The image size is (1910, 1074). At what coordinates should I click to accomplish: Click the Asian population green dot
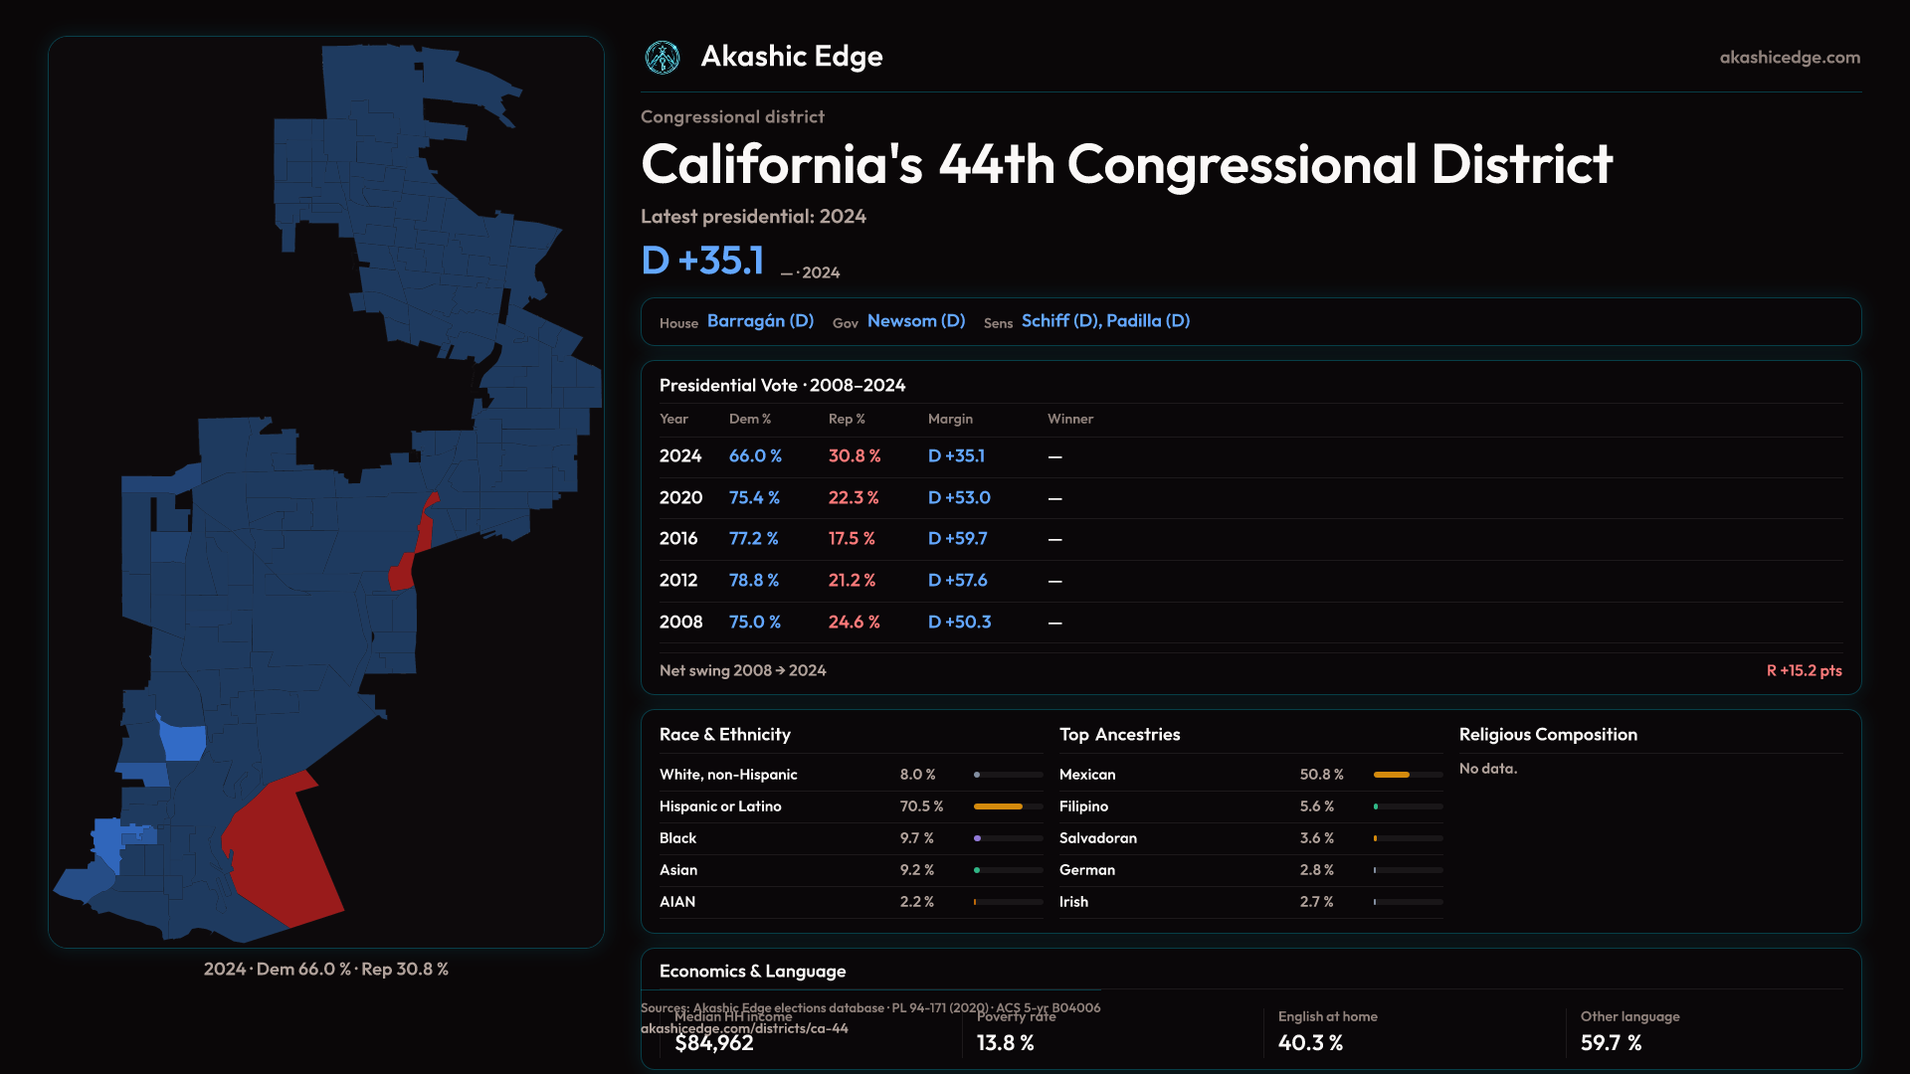click(x=978, y=870)
